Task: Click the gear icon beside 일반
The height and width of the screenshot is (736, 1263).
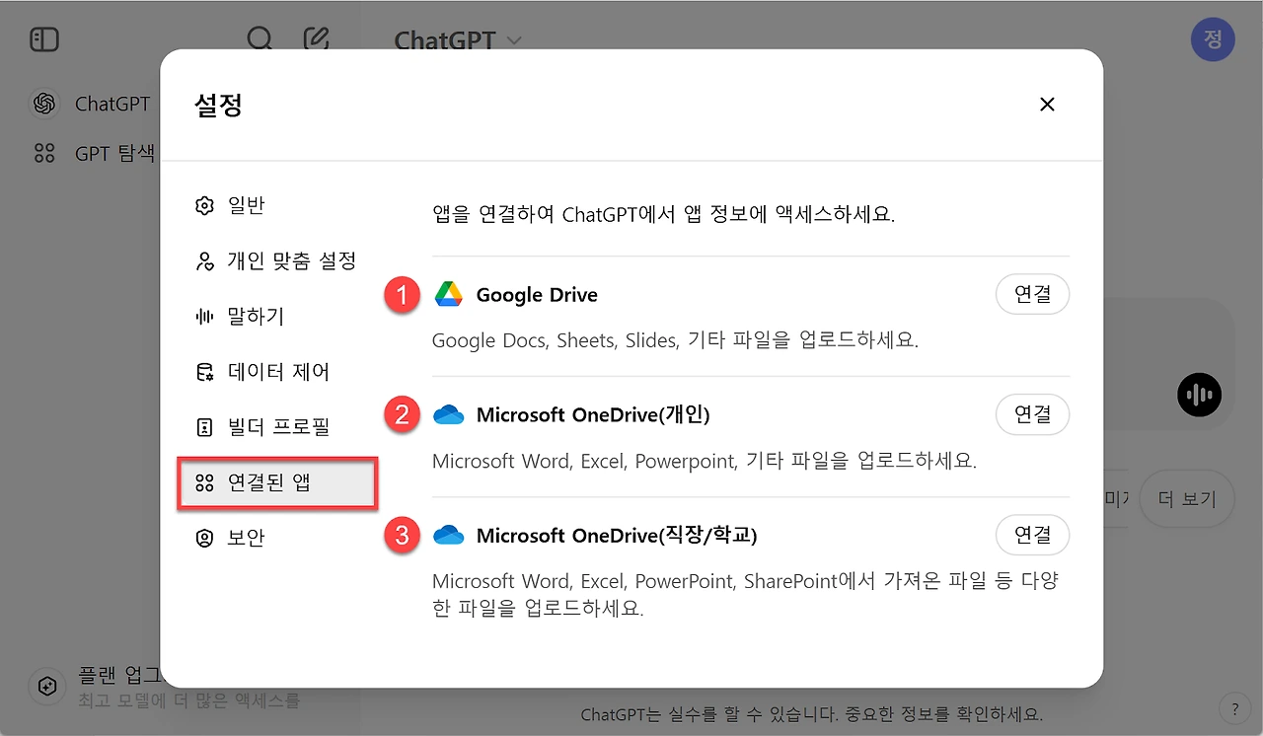Action: coord(204,205)
